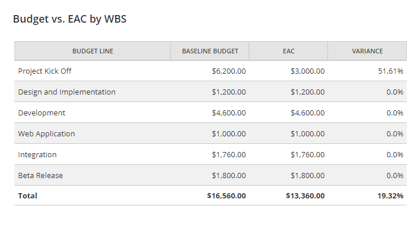This screenshot has width=419, height=228.
Task: Click the Total row label
Action: 27,196
